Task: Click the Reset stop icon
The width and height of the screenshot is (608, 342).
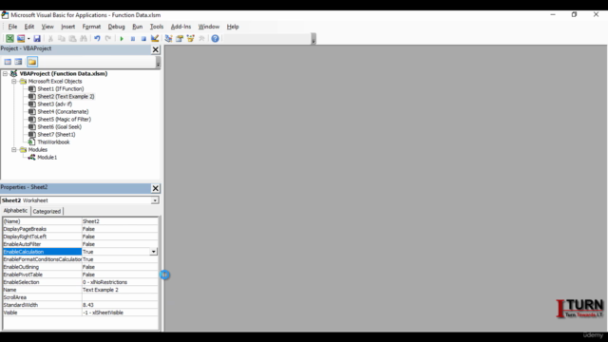Action: coord(143,38)
